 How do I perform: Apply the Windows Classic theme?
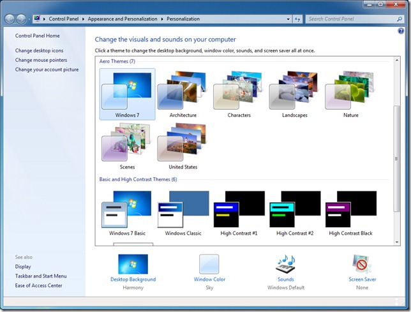(183, 211)
